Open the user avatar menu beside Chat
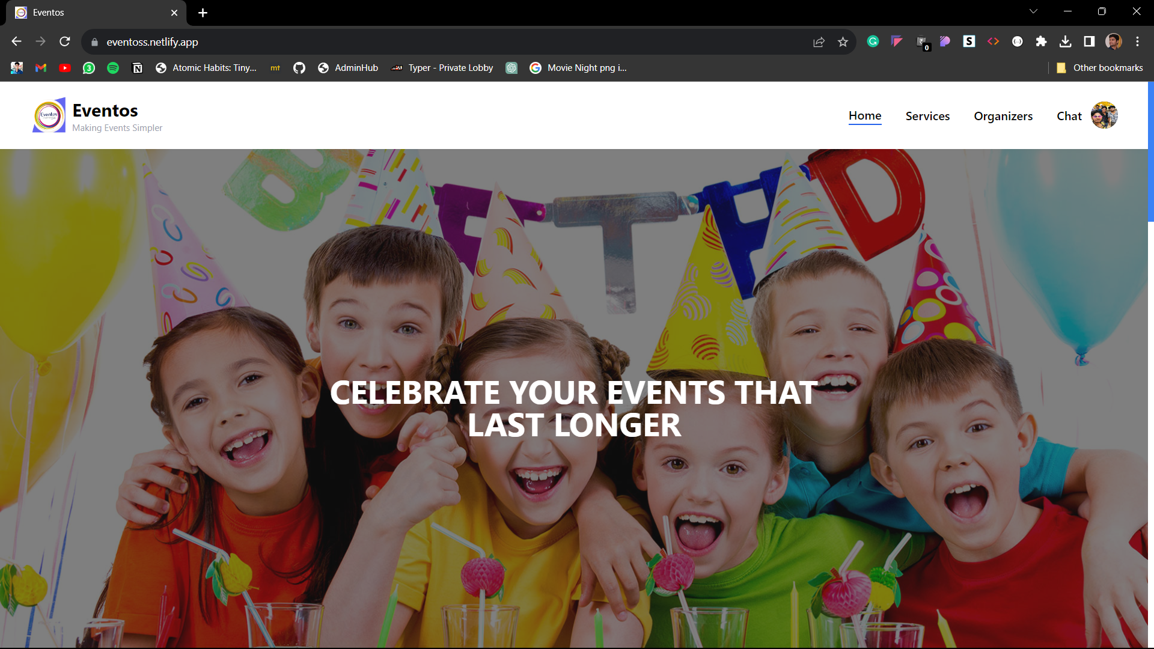The width and height of the screenshot is (1154, 649). click(1104, 115)
